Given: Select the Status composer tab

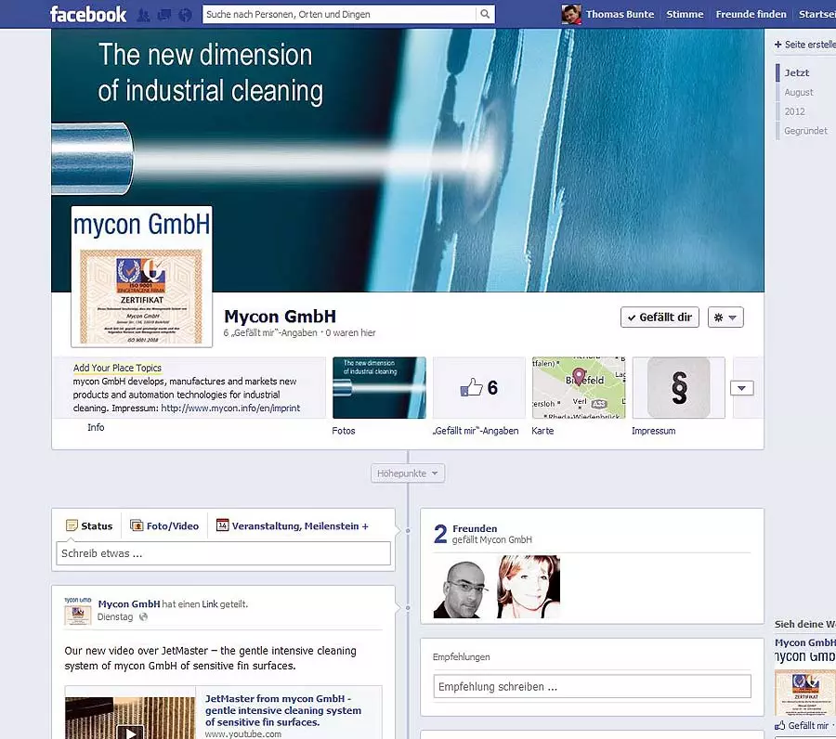Looking at the screenshot, I should 89,525.
